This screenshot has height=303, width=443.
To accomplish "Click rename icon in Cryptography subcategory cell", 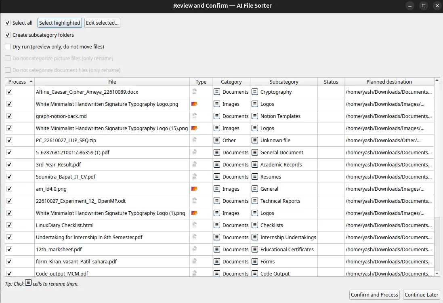I will tap(255, 92).
